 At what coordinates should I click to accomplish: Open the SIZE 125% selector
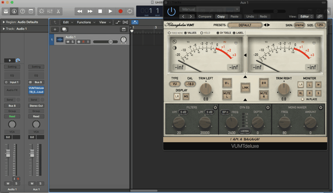[320, 25]
